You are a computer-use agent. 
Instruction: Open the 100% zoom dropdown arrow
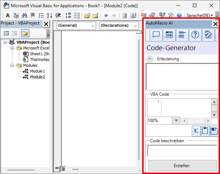coord(176,121)
